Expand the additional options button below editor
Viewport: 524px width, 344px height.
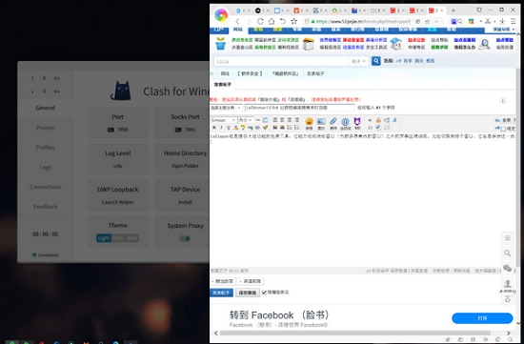(x=223, y=281)
